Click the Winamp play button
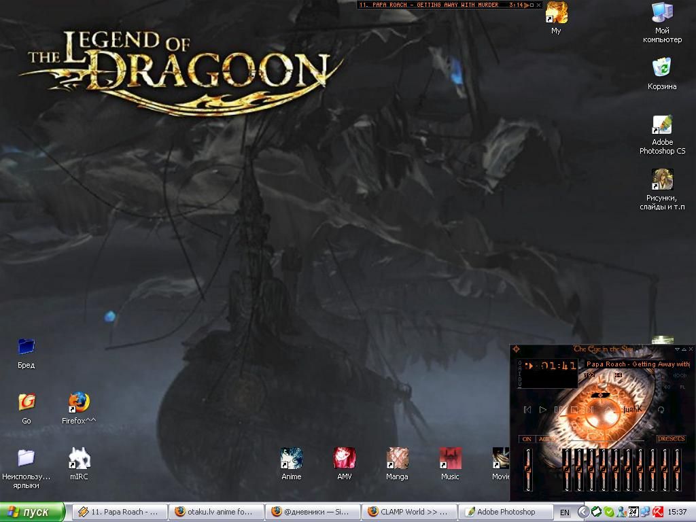The image size is (696, 522). pyautogui.click(x=543, y=410)
